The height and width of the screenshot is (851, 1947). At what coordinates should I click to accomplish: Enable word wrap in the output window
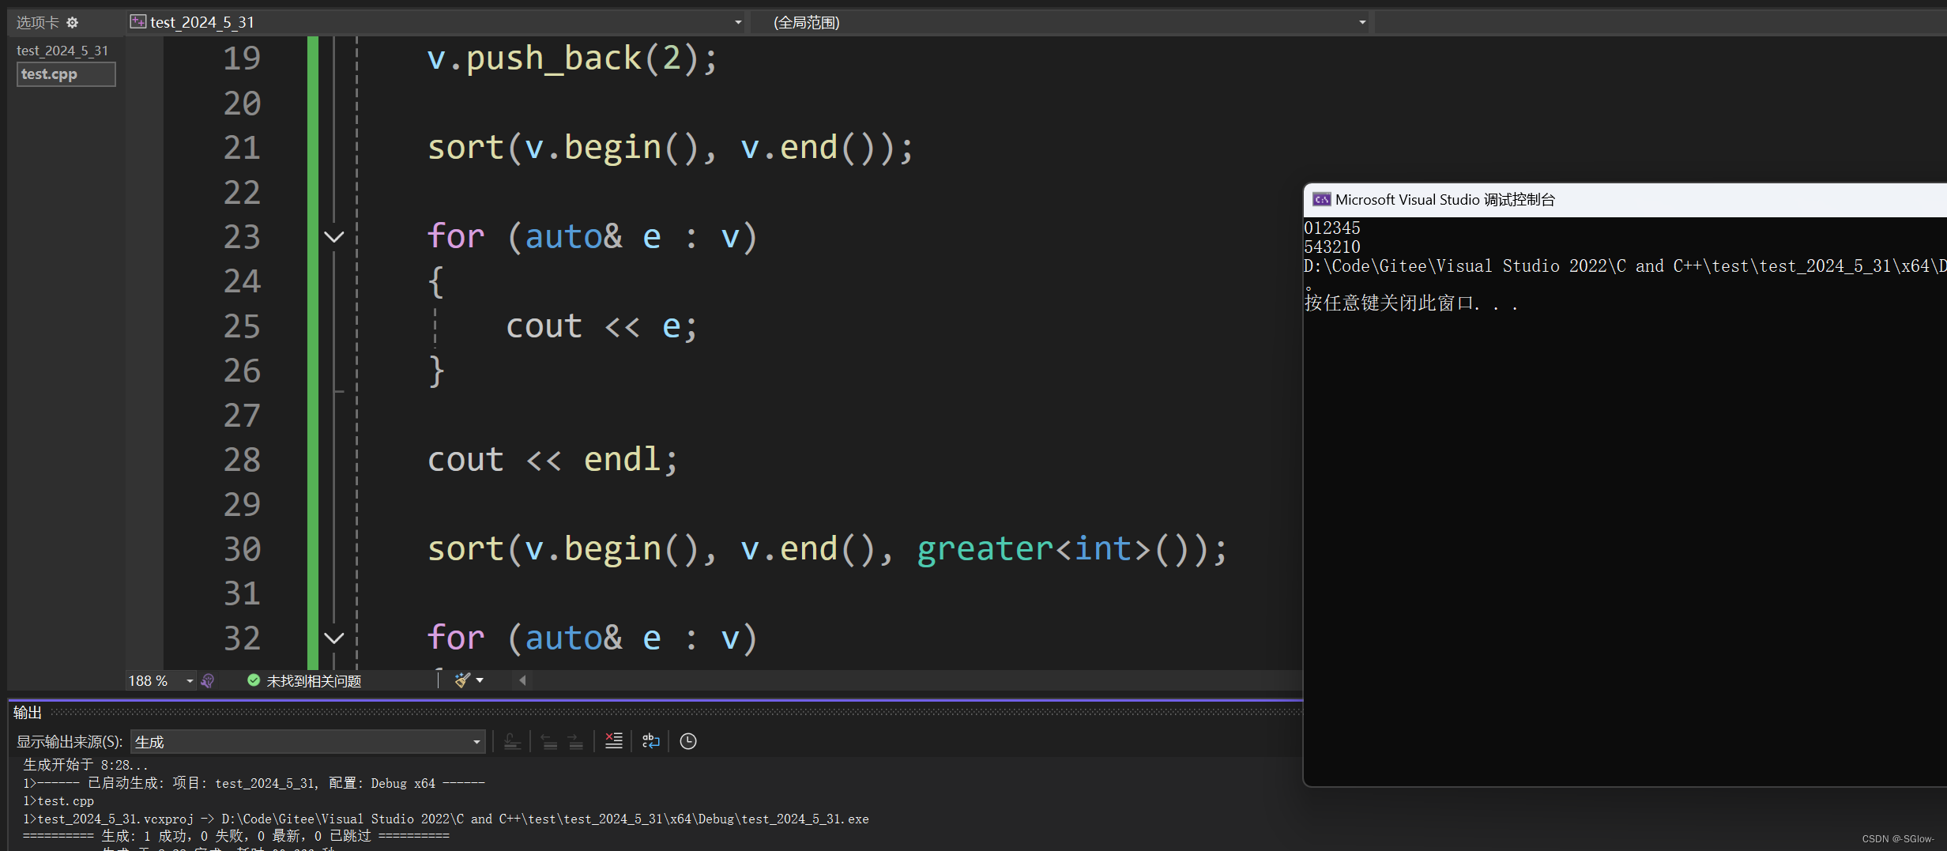(650, 741)
